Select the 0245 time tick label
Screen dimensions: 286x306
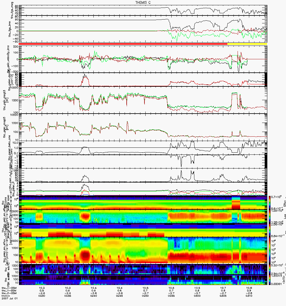120,296
